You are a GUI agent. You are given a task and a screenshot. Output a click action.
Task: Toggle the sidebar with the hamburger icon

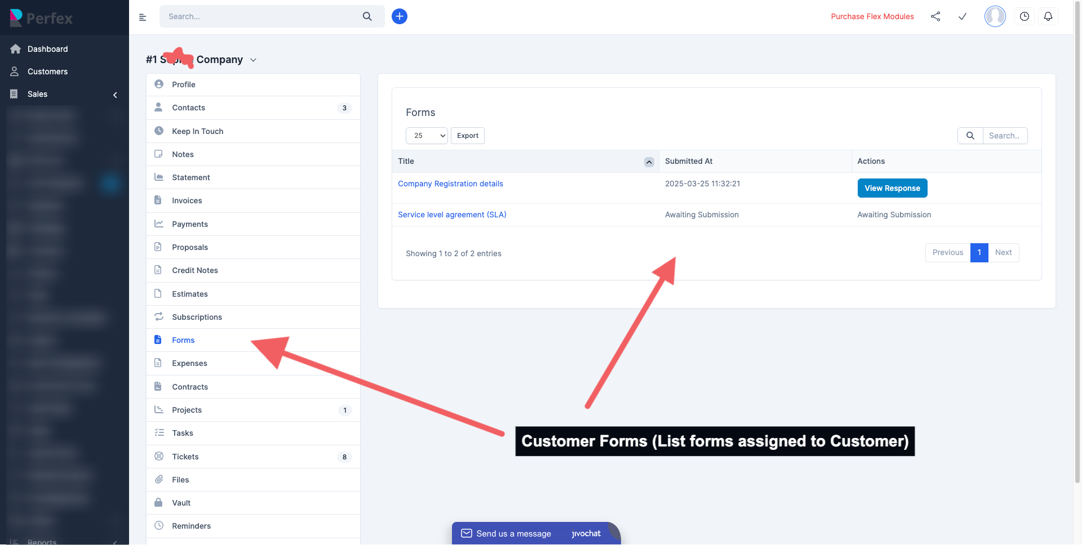[x=143, y=17]
